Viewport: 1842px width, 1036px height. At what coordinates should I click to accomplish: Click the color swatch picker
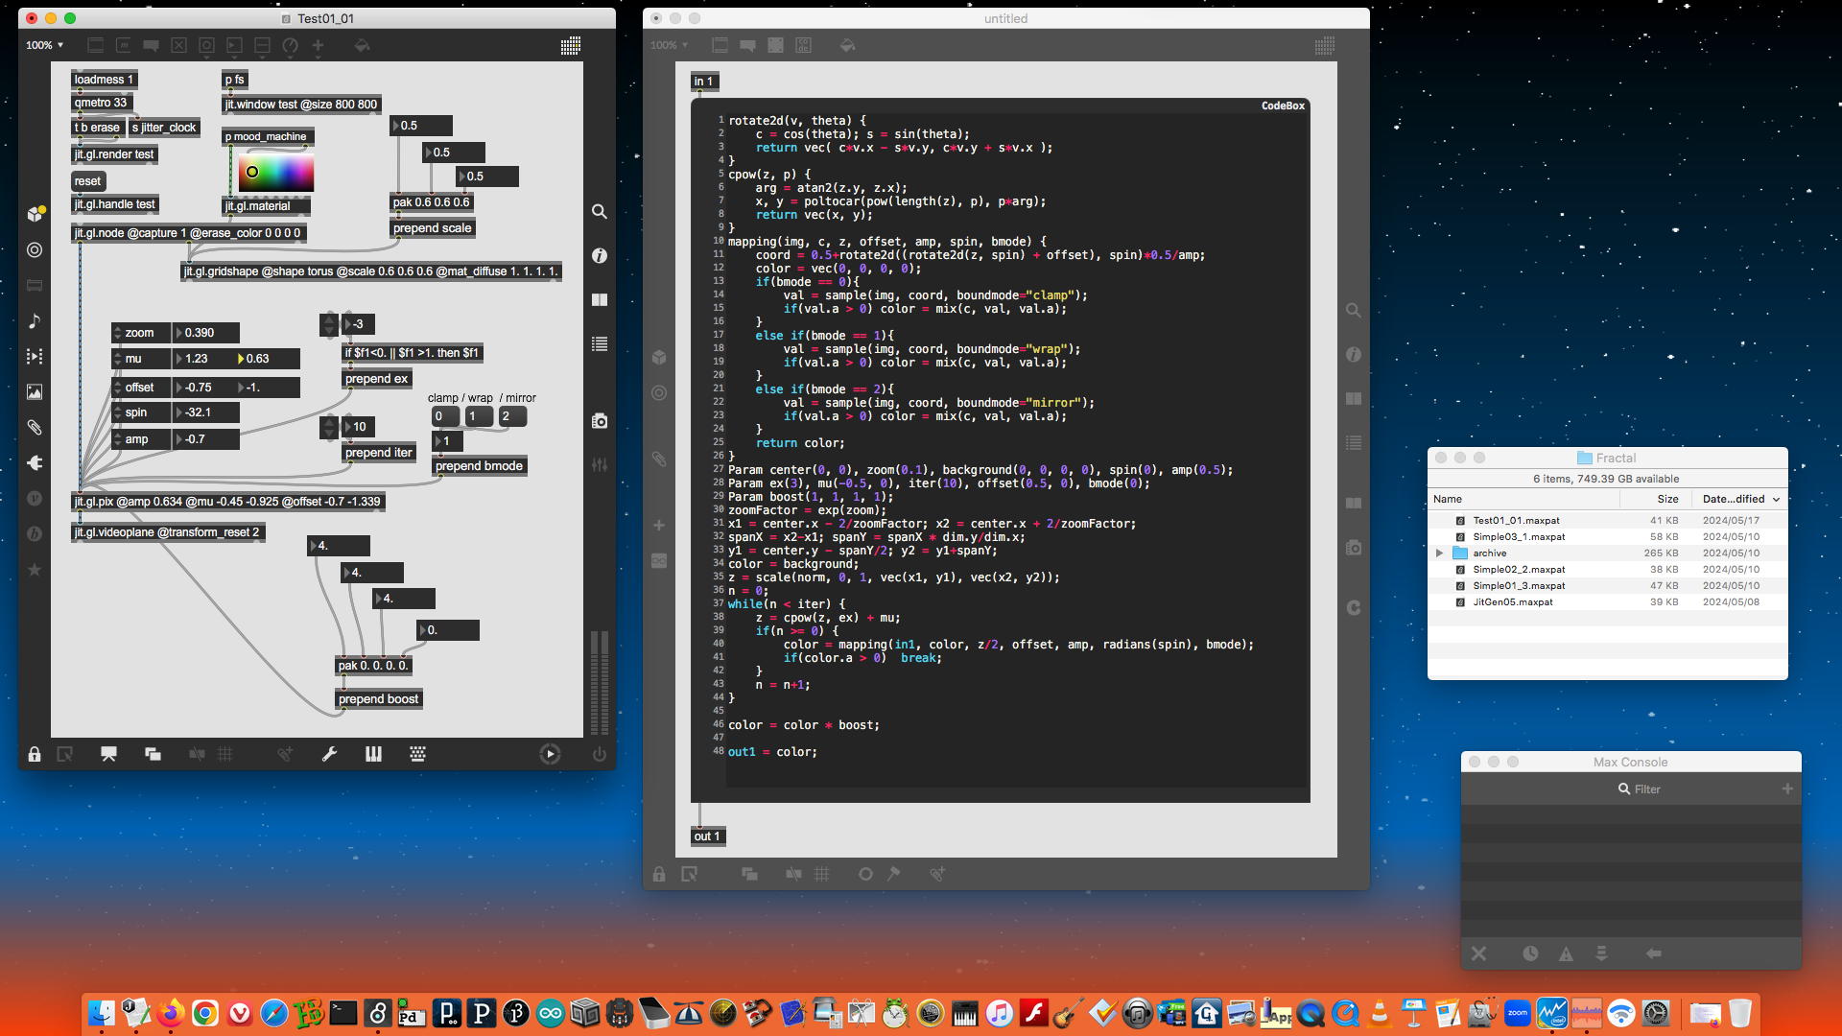(274, 173)
